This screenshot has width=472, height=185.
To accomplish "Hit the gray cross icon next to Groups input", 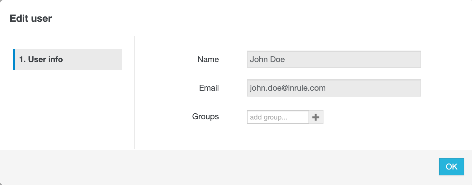I will (316, 117).
